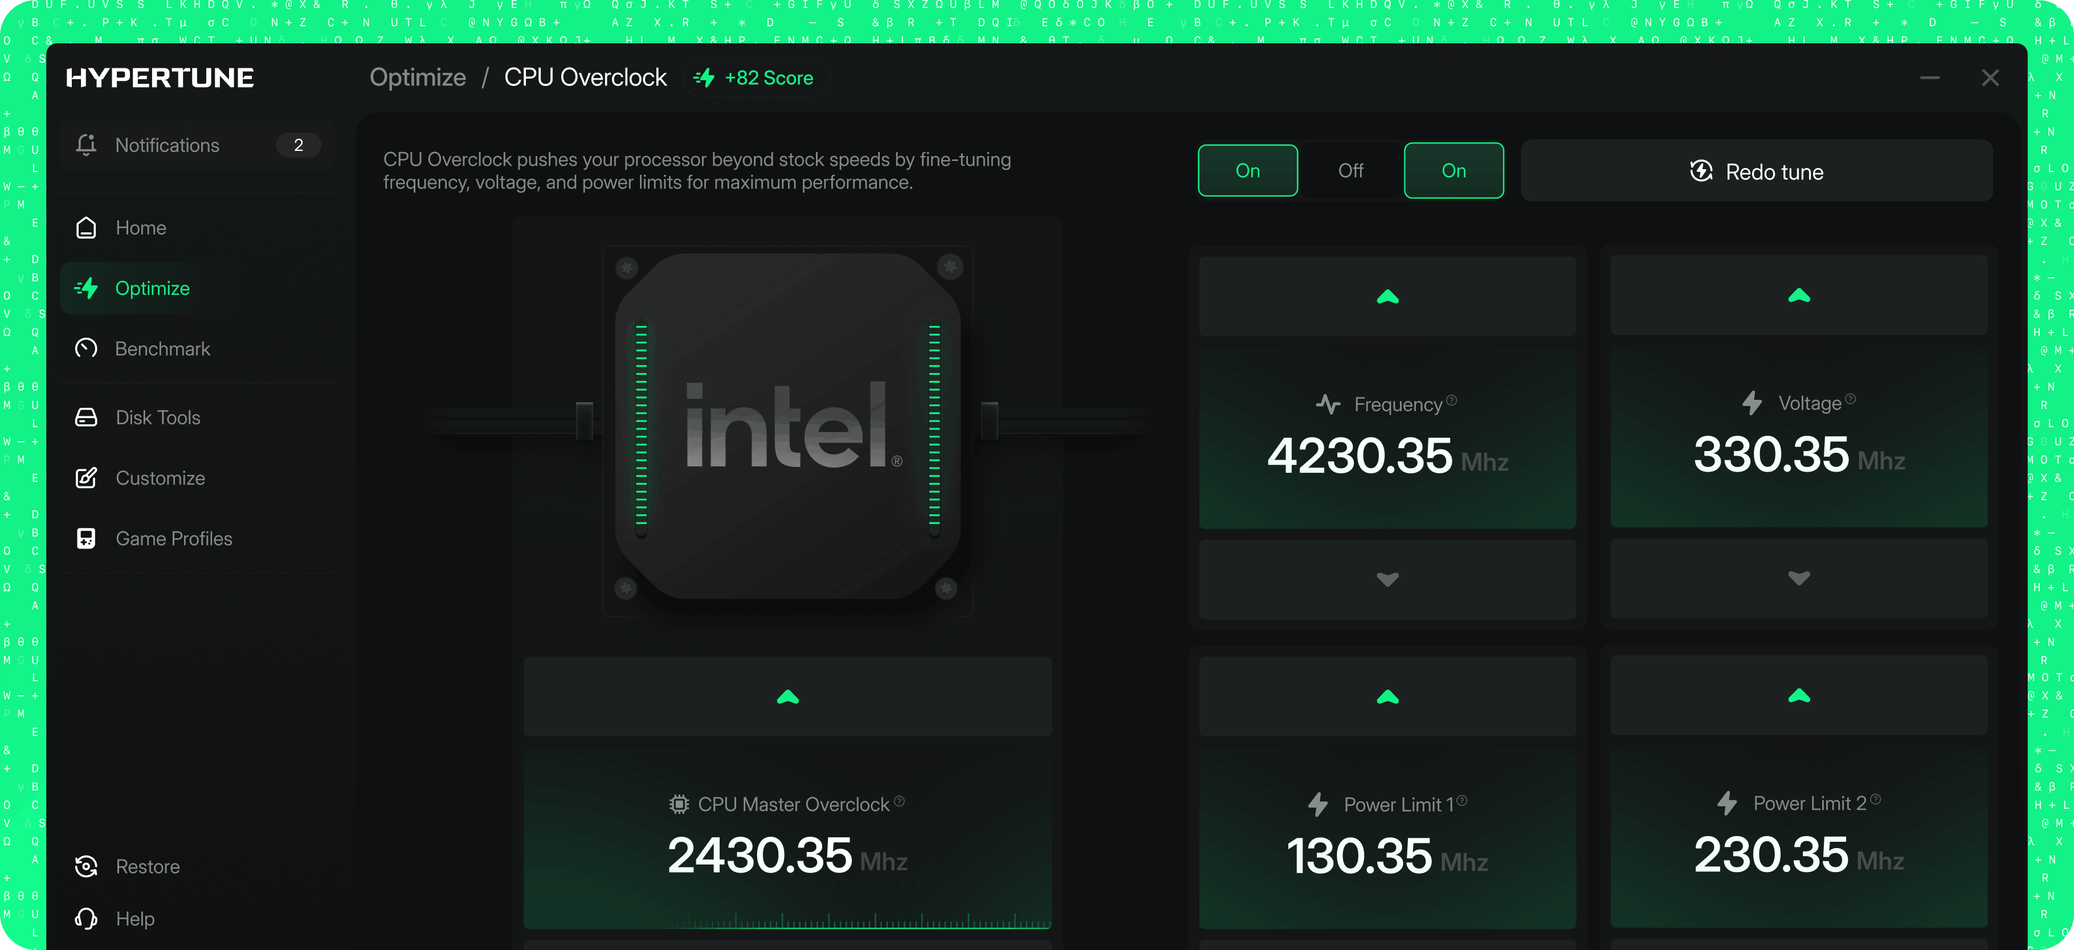
Task: Click the Redo tune refresh icon
Action: (1701, 171)
